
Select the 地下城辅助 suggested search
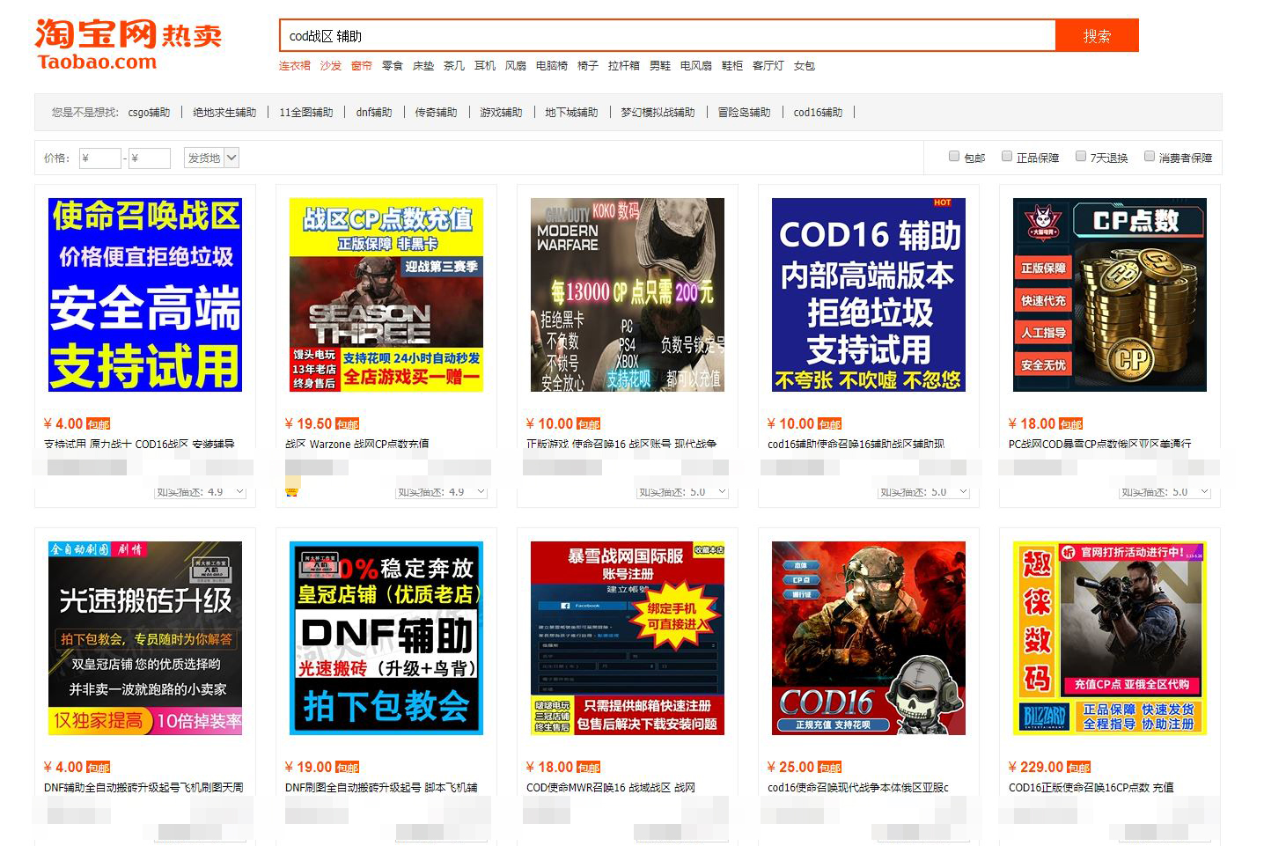pyautogui.click(x=571, y=113)
